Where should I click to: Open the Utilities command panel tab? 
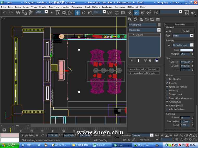coord(158,19)
